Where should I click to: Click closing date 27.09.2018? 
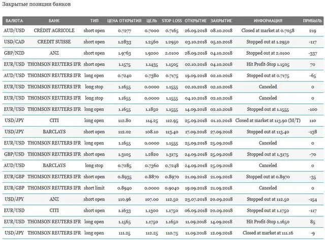pos(221,132)
